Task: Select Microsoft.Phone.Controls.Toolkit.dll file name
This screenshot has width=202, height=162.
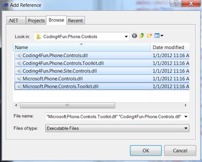Action: [61, 87]
